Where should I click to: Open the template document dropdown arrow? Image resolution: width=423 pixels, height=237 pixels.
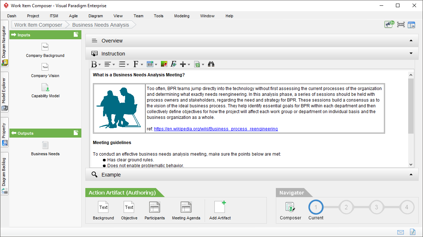pyautogui.click(x=203, y=64)
